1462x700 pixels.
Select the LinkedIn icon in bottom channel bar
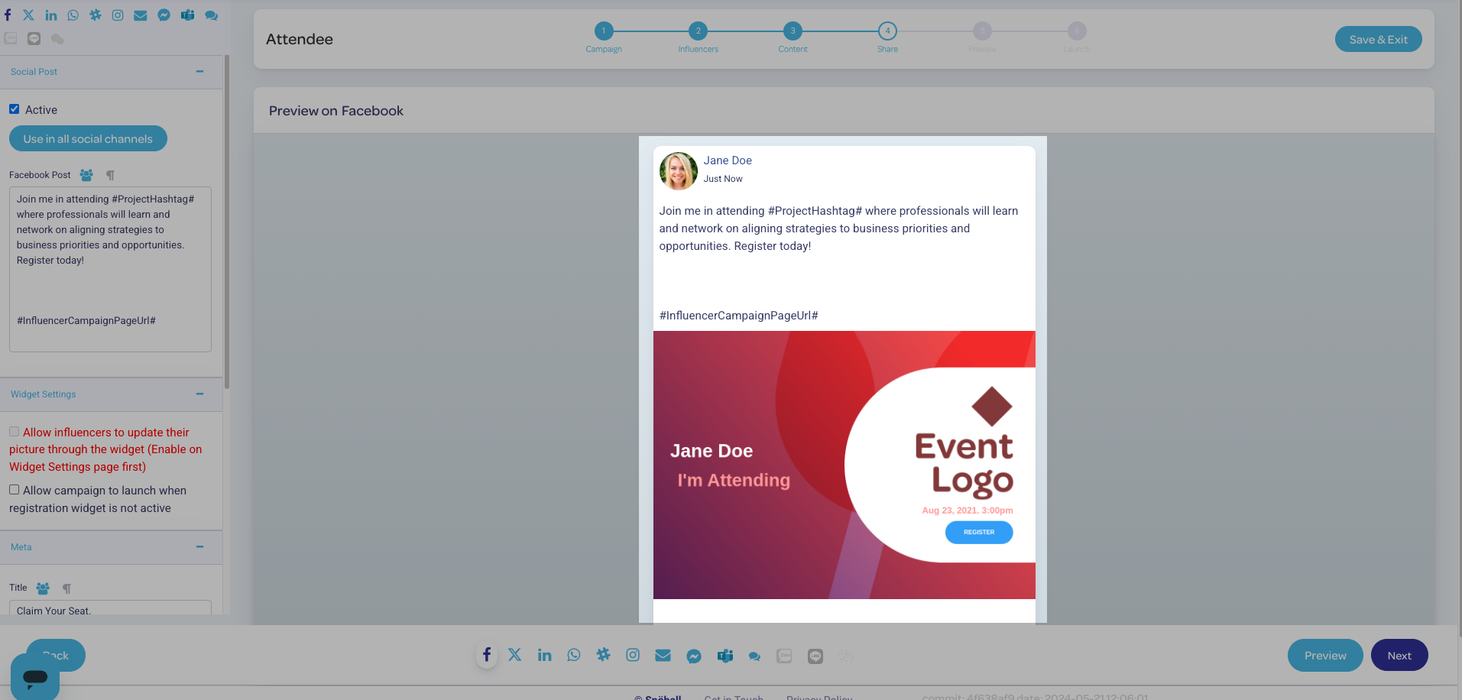[544, 655]
